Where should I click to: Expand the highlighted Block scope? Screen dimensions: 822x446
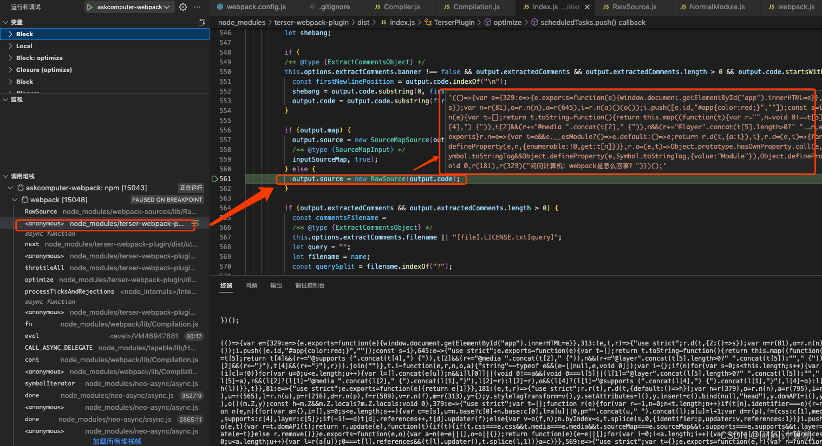105,34
